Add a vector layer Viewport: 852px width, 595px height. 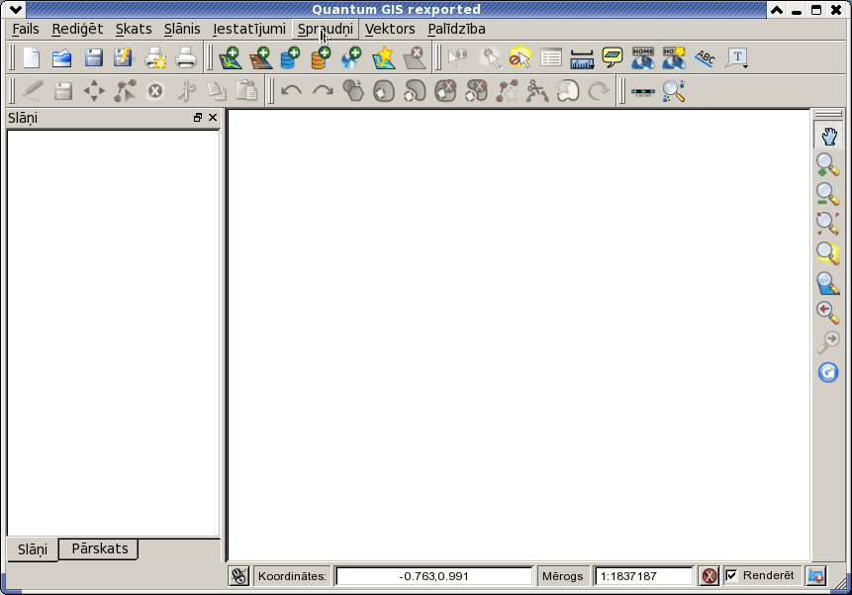(230, 57)
